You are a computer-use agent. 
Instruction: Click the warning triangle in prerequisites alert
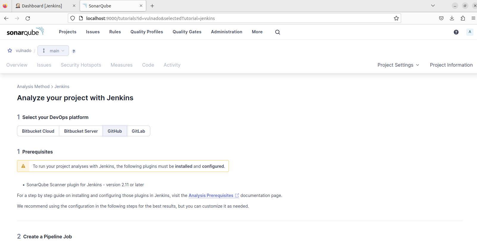pyautogui.click(x=23, y=166)
